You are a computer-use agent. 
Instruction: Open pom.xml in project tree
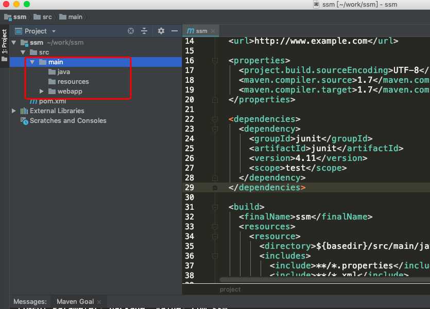(53, 101)
